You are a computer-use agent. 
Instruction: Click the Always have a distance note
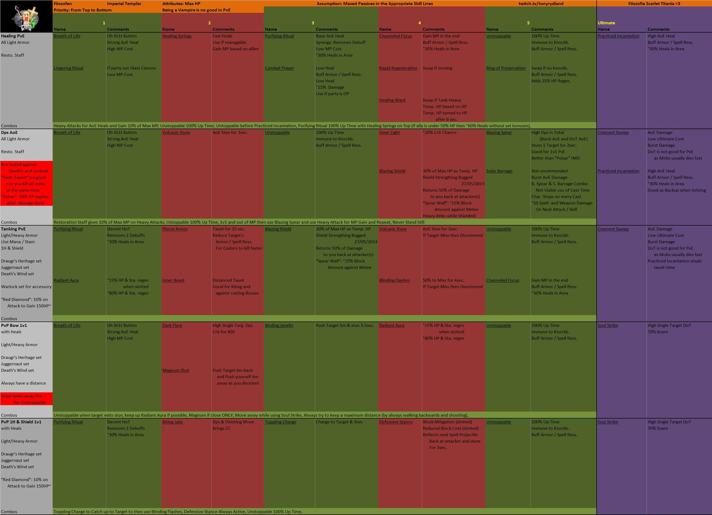(x=23, y=383)
